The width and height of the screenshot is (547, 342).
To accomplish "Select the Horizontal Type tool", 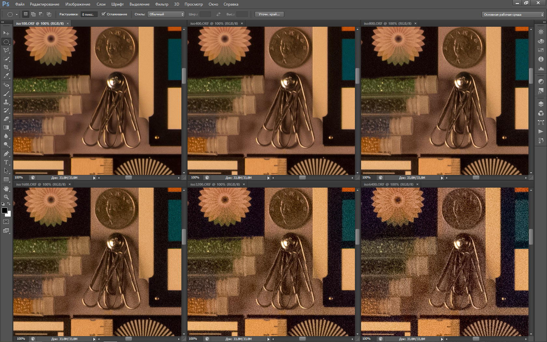I will point(6,162).
